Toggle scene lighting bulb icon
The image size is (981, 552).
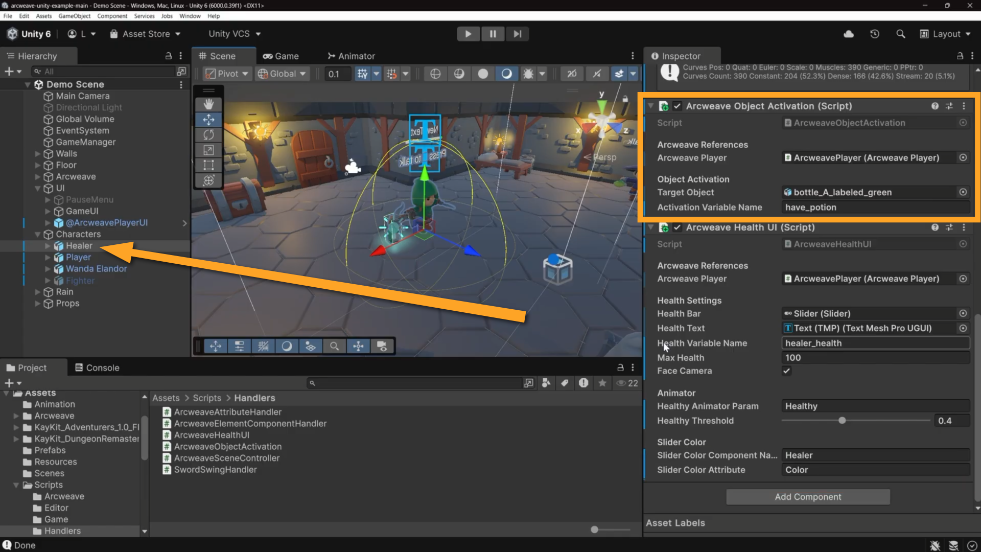coord(597,74)
